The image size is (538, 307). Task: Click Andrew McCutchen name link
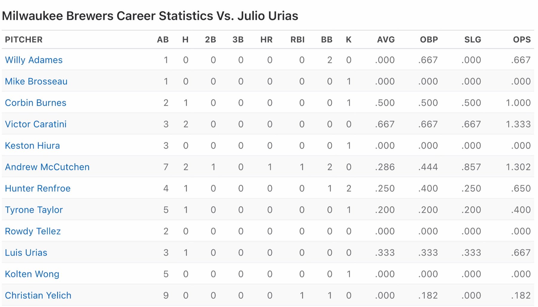[47, 167]
